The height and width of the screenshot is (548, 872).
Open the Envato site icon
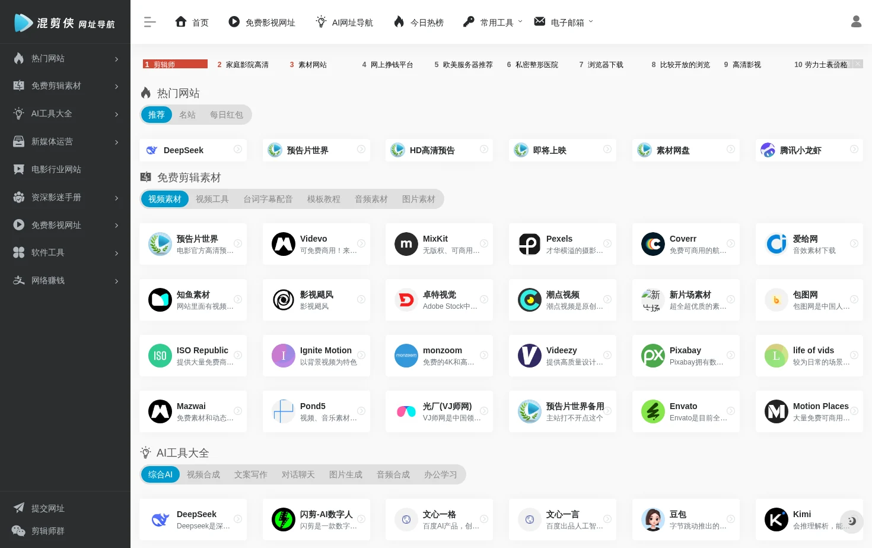[x=653, y=411]
